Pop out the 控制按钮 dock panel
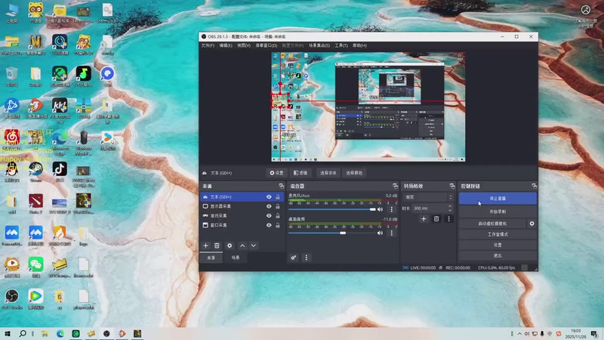Screen dimensions: 604x340 point(535,186)
